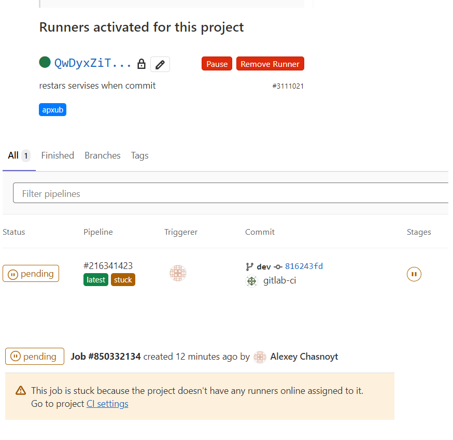
Task: Open Alexey Chasnoyt's profile link
Action: click(304, 357)
